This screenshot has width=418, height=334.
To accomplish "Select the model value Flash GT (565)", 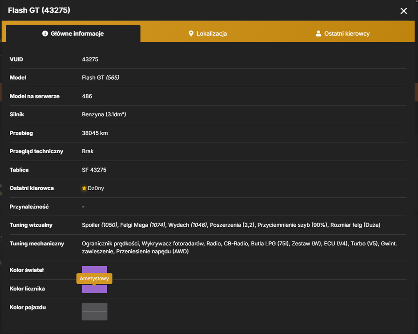I will click(100, 77).
